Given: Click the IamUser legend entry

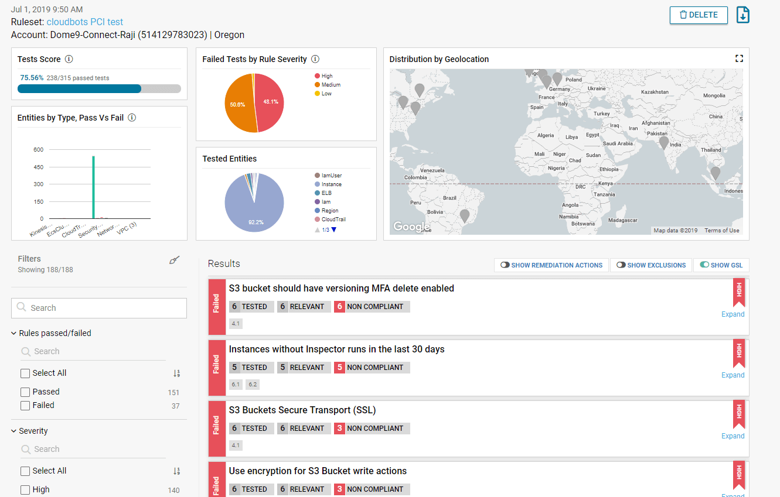Looking at the screenshot, I should click(328, 176).
